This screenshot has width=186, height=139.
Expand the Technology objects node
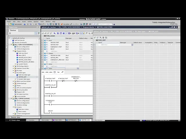pyautogui.click(x=13, y=66)
